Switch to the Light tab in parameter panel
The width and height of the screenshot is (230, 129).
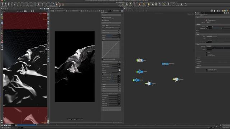coord(202,15)
